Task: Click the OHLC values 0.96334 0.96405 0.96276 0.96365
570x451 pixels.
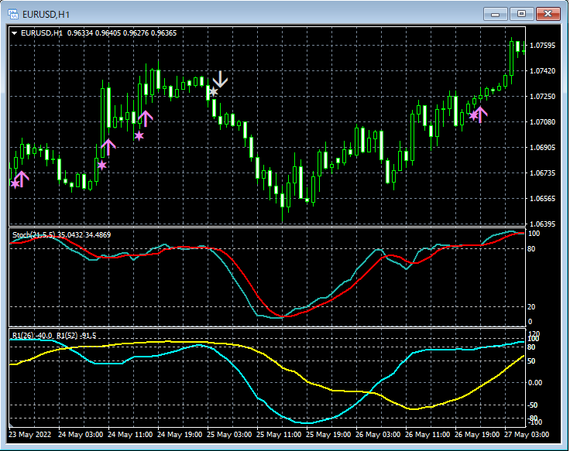Action: point(122,33)
